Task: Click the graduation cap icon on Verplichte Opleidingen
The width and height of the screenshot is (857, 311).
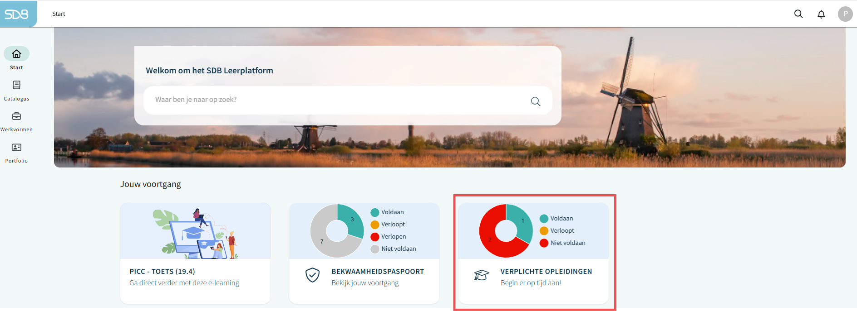Action: (x=481, y=275)
